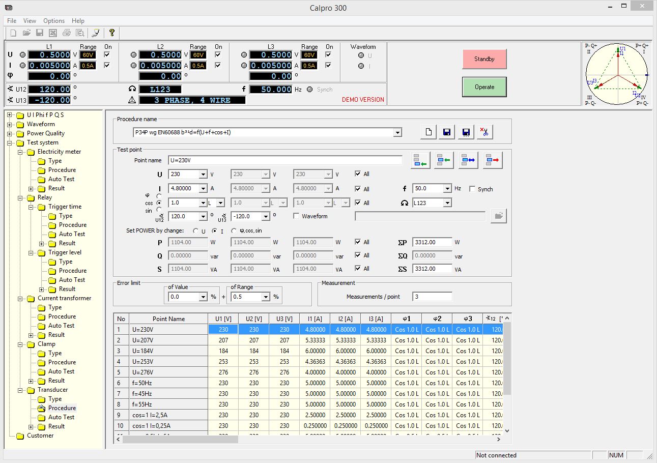Select the U radio for Set POWER by change
This screenshot has width=657, height=463.
tap(196, 231)
